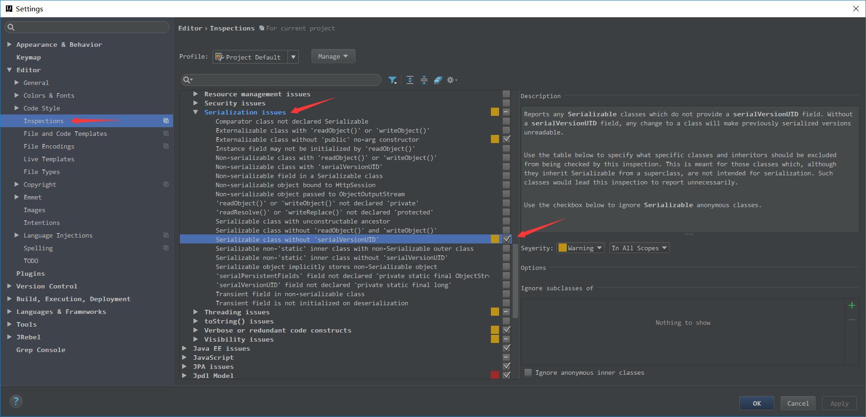Toggle 'Serializable class without serialVersionUID' checkbox

click(x=507, y=239)
